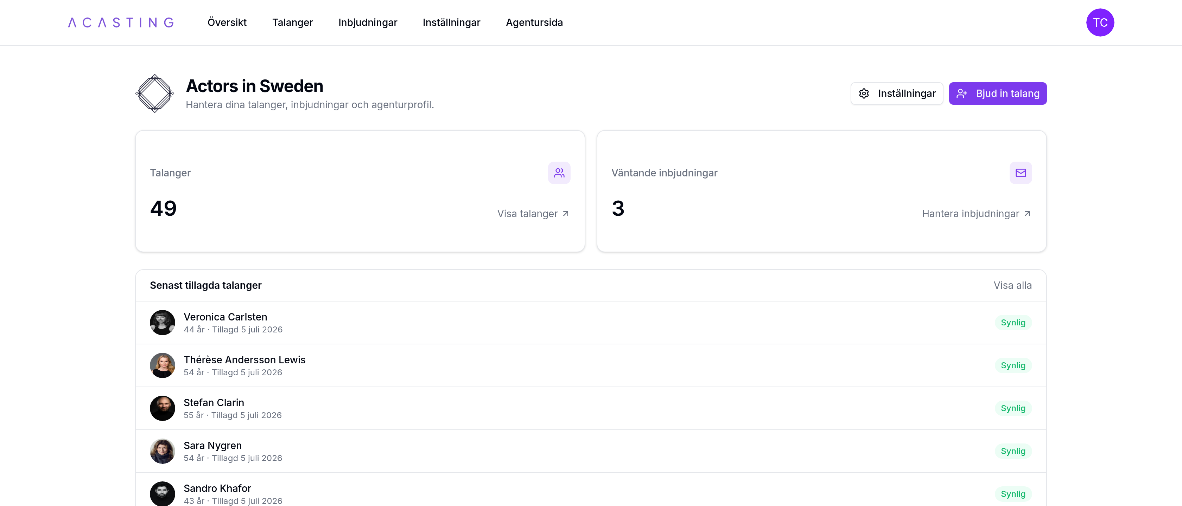Viewport: 1182px width, 506px height.
Task: Click the Bjud in talang button
Action: tap(998, 93)
